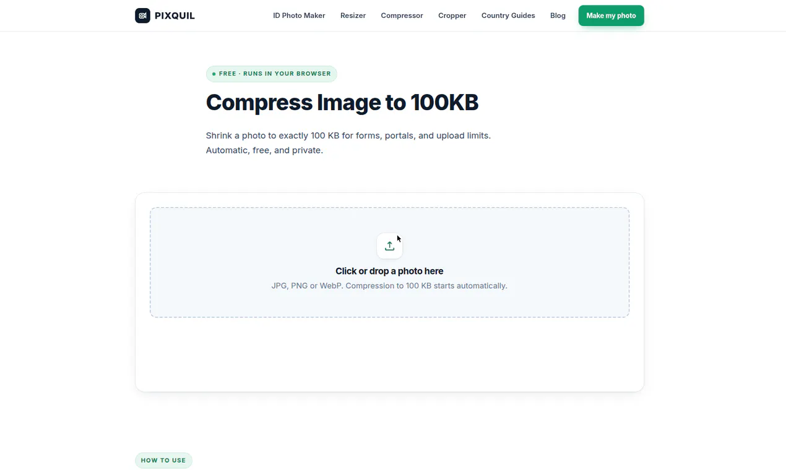The height and width of the screenshot is (470, 786).
Task: Click the Make my photo button
Action: click(x=611, y=15)
